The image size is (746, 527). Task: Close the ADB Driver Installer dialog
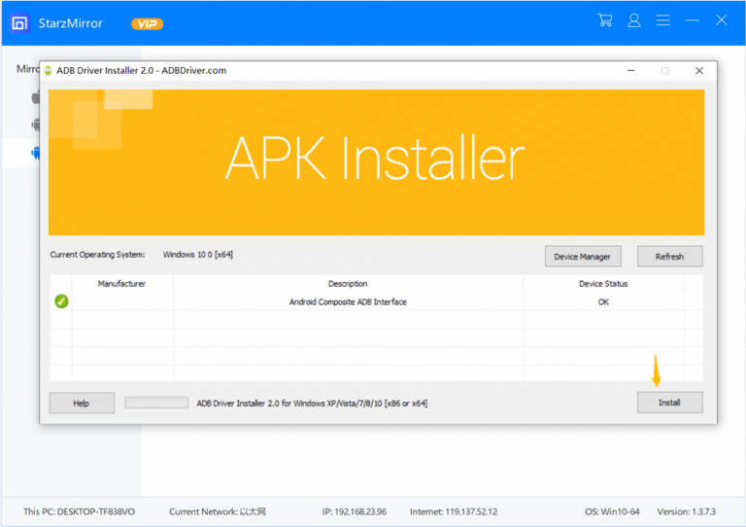pos(698,71)
